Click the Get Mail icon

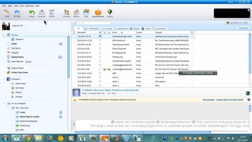[17, 13]
